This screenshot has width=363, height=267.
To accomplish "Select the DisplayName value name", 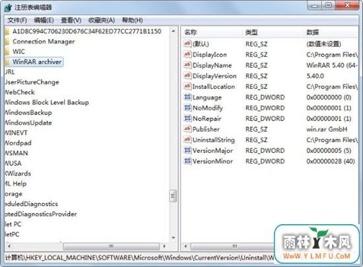I will coord(212,65).
